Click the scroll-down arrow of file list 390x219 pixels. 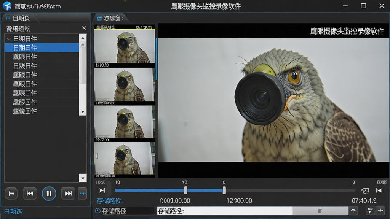pyautogui.click(x=83, y=112)
